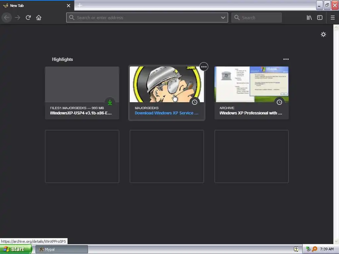Open the Library bookshelf icon
This screenshot has height=254, width=339.
click(309, 18)
